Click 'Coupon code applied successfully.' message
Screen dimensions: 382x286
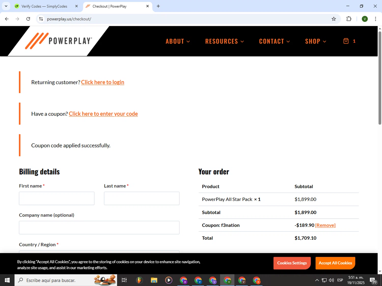point(71,145)
